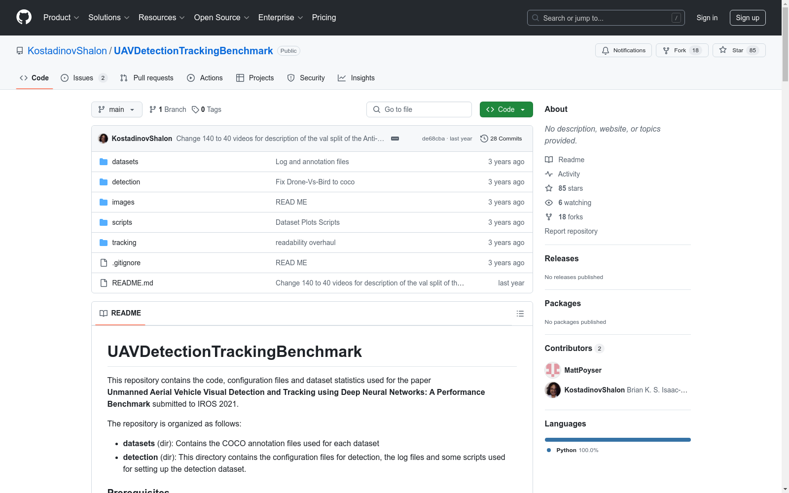Open the 'Fix Drone-Vs-Bird to coco' commit

315,182
